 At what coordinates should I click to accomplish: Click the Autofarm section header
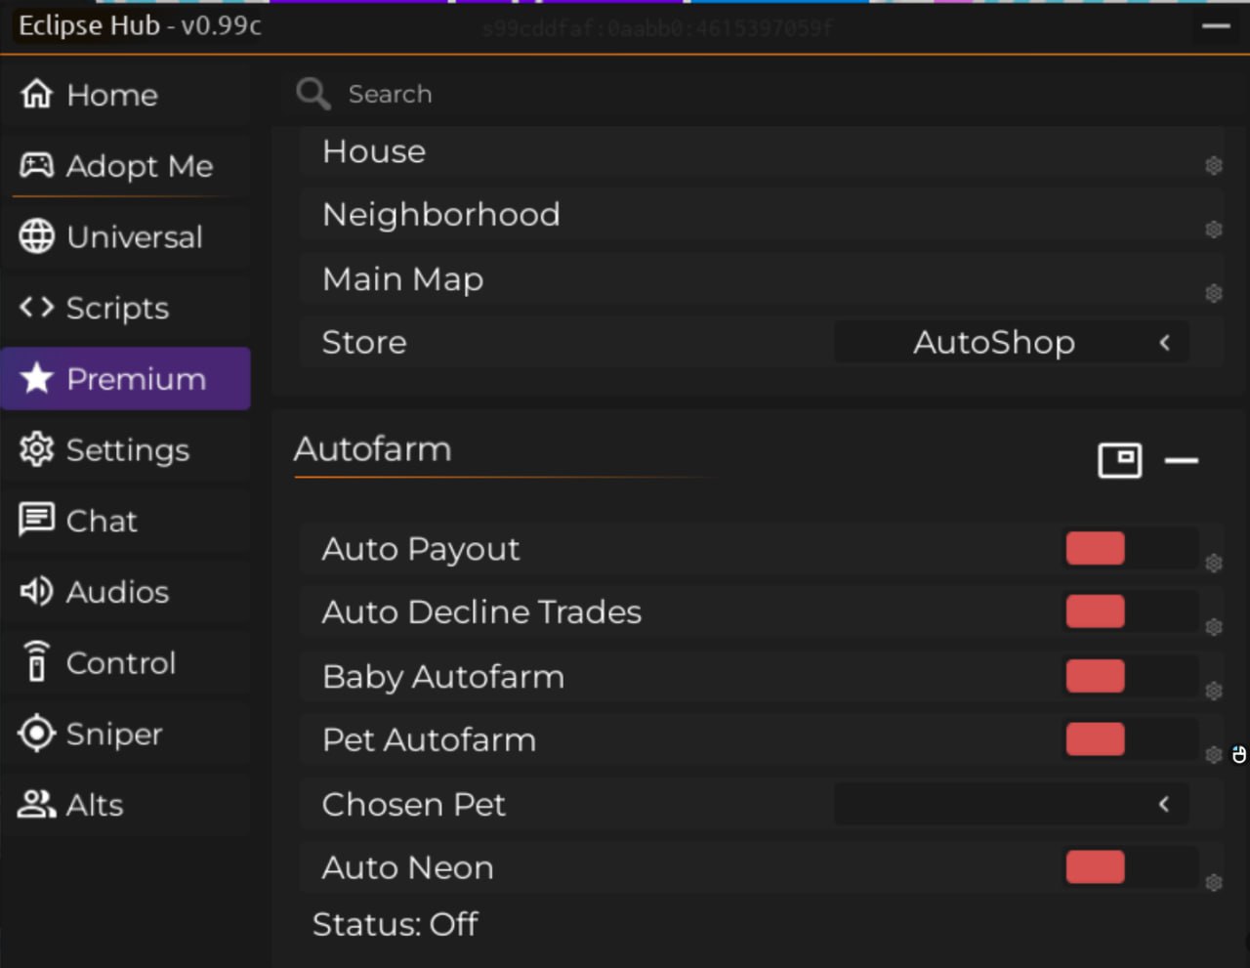click(x=373, y=448)
